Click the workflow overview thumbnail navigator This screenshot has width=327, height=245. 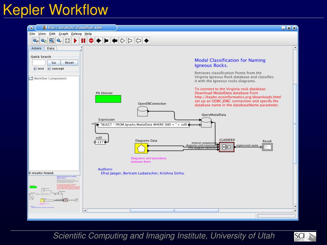(54, 194)
